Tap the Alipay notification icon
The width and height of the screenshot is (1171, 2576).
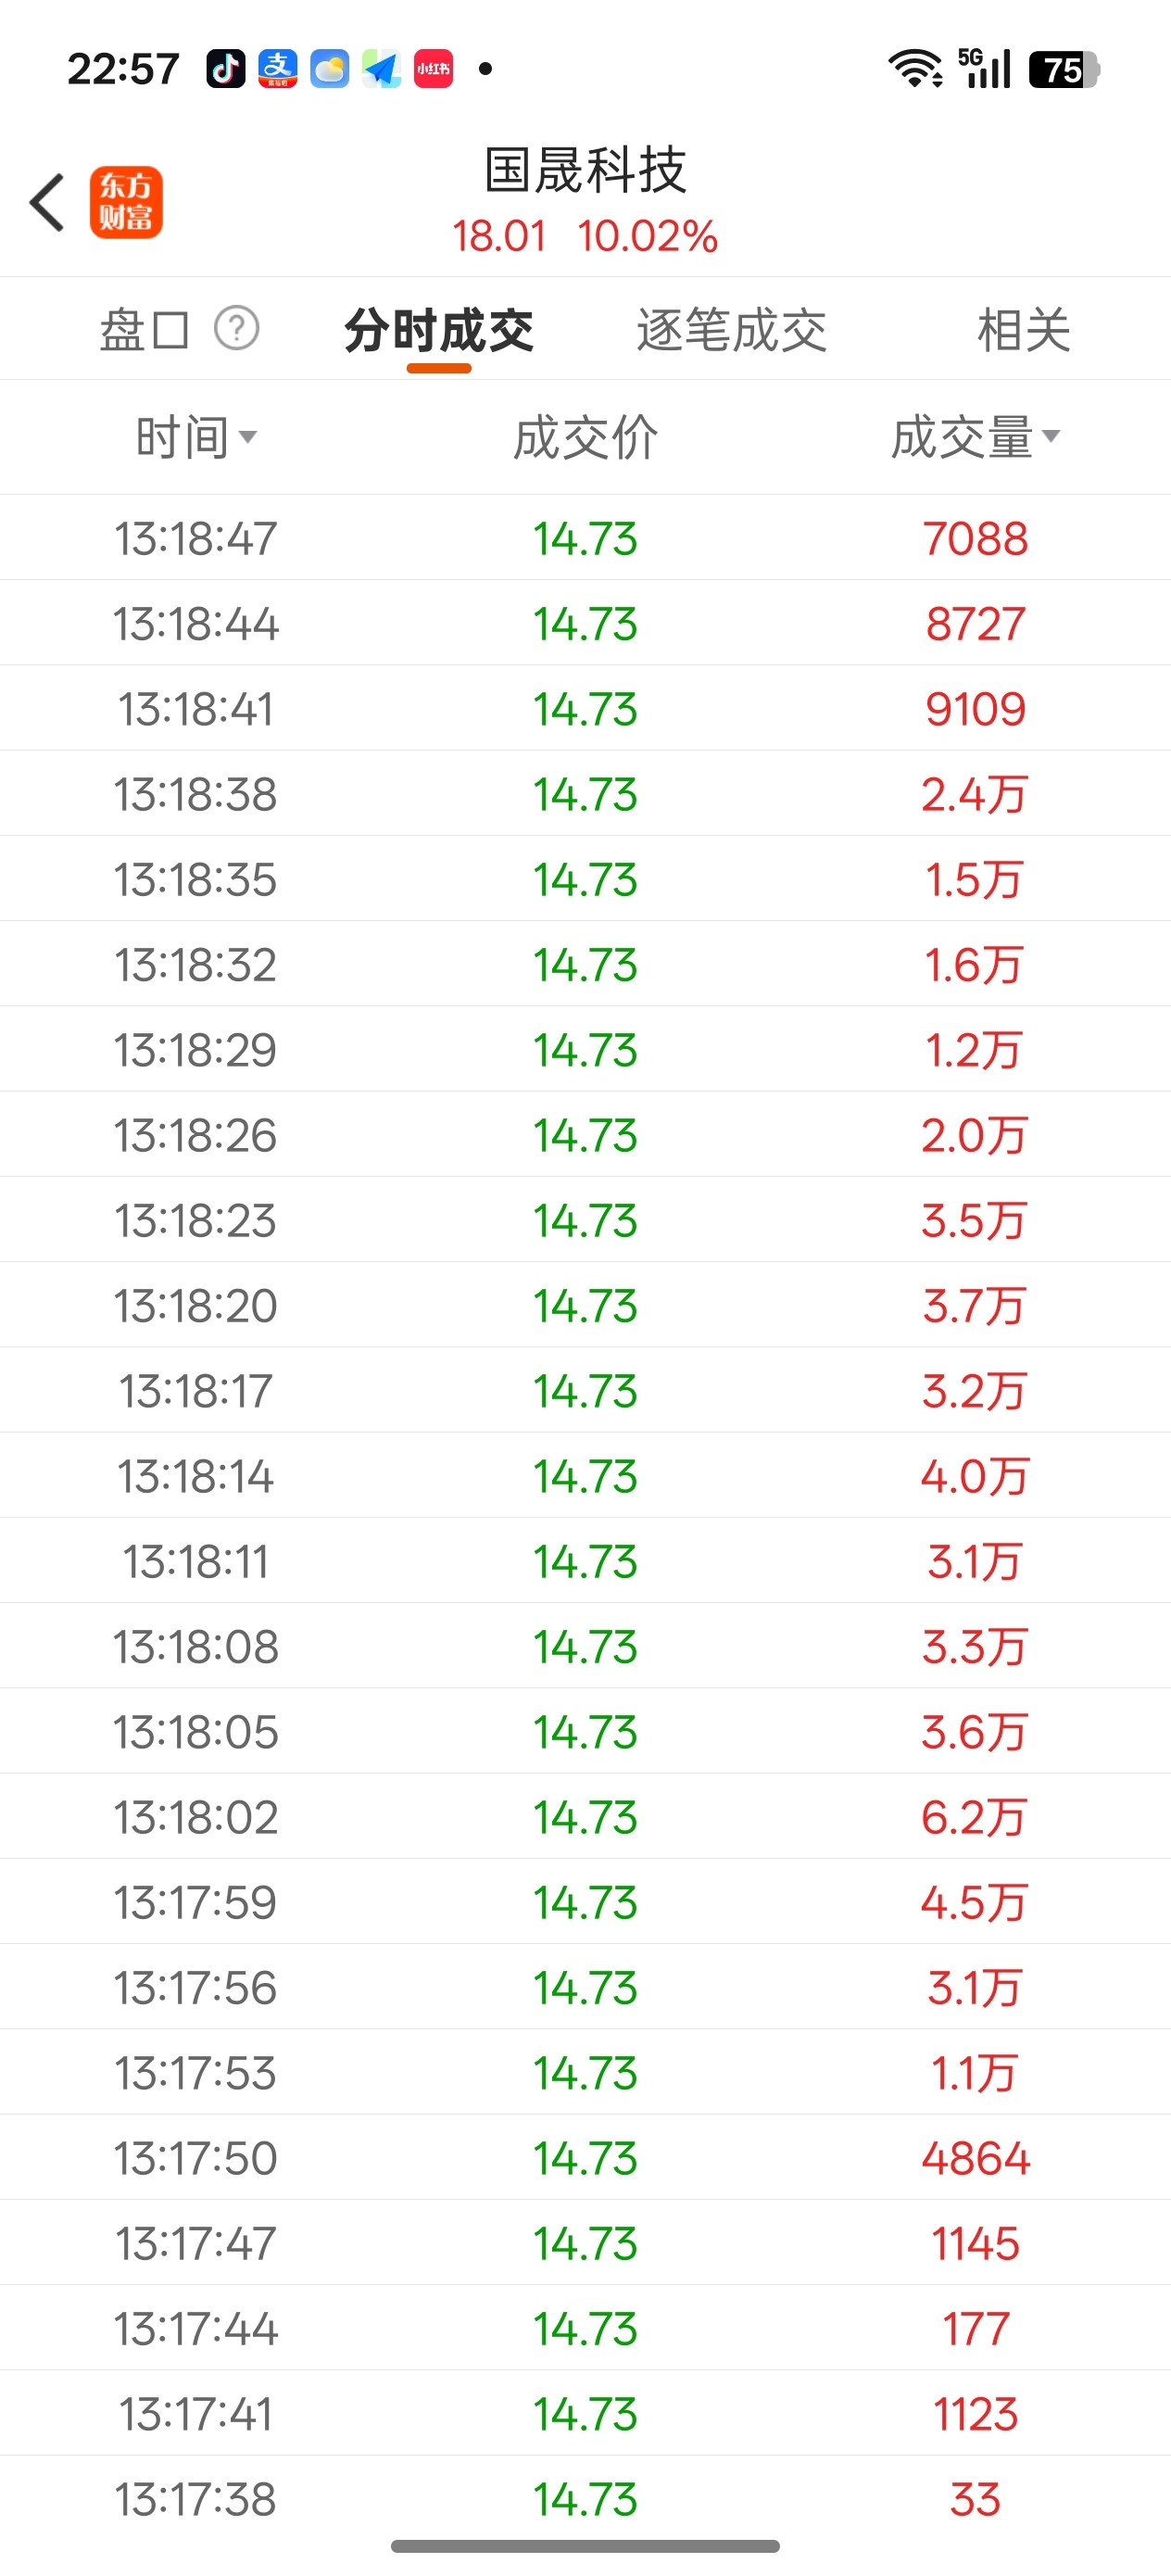277,69
